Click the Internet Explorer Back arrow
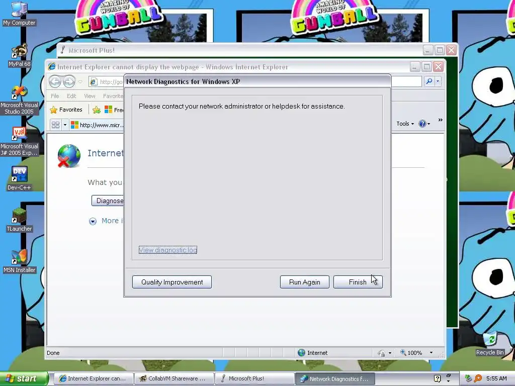This screenshot has height=386, width=515. point(55,81)
